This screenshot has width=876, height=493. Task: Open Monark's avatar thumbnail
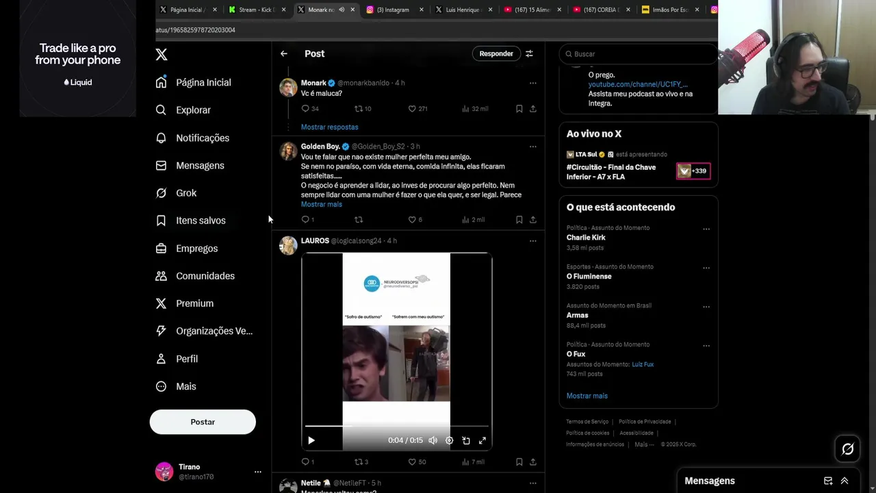pos(288,88)
